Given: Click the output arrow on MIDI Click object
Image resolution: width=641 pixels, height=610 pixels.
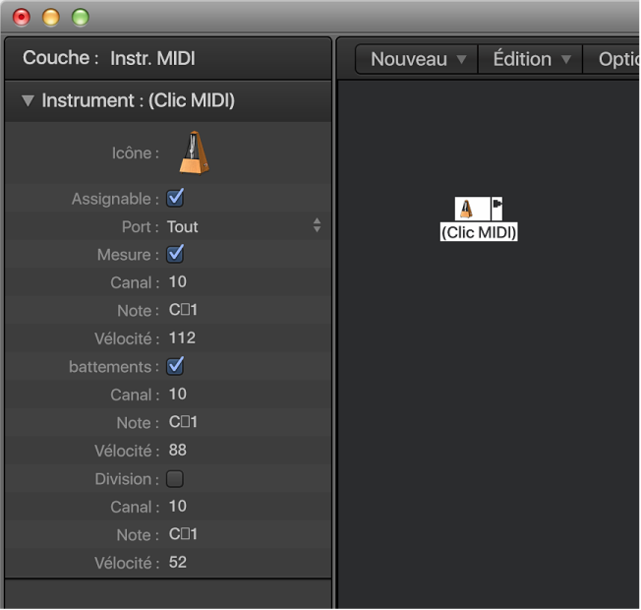Looking at the screenshot, I should click(496, 207).
